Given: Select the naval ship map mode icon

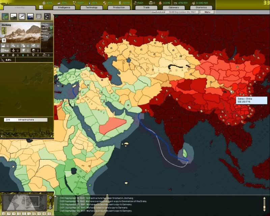Looking at the screenshot, I should 31,16.
